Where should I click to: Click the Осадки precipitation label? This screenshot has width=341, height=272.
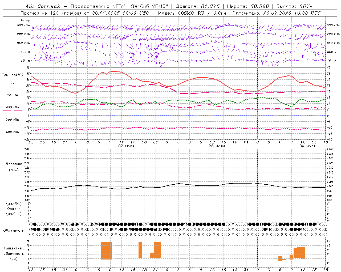point(14,209)
